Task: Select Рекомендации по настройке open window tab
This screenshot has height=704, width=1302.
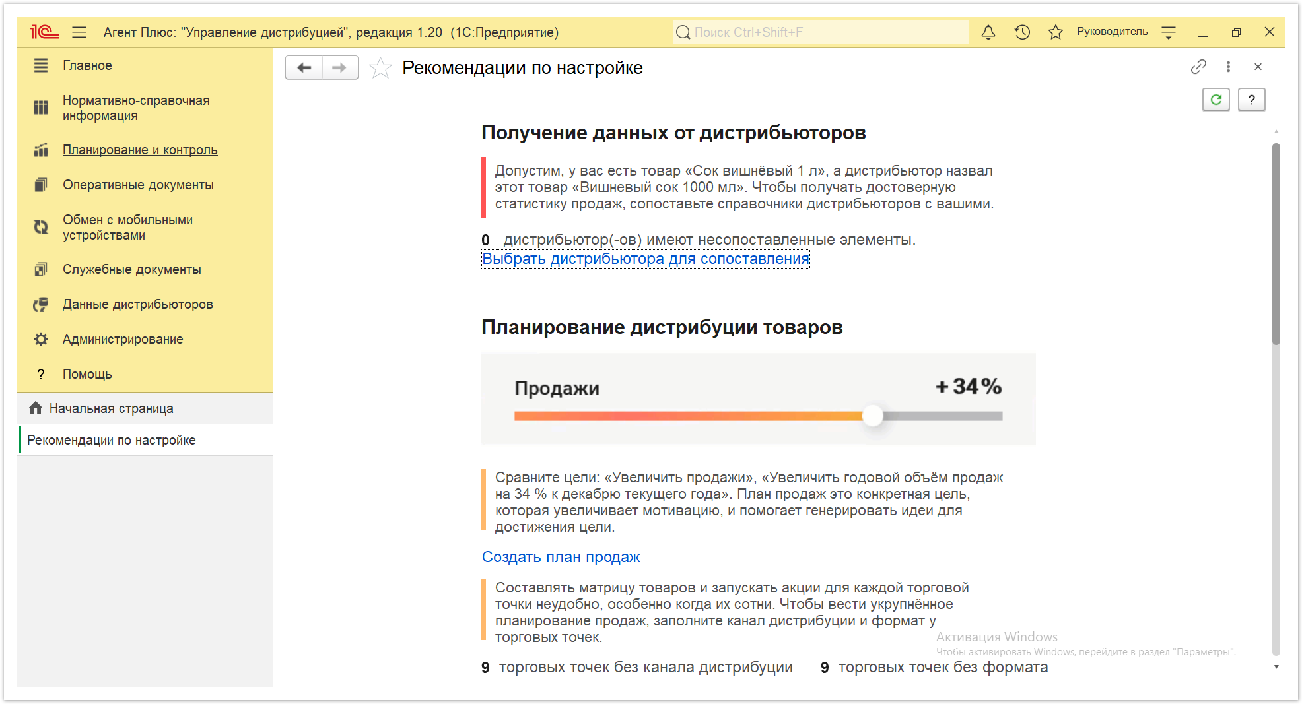Action: 145,440
